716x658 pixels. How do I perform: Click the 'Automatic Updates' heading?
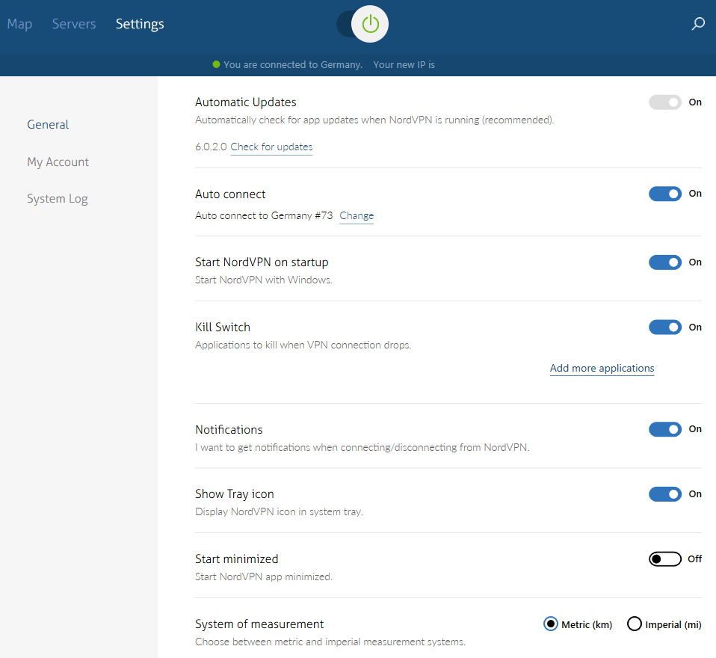246,102
